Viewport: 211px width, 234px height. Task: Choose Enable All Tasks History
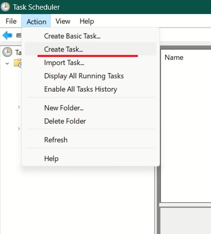pos(91,89)
